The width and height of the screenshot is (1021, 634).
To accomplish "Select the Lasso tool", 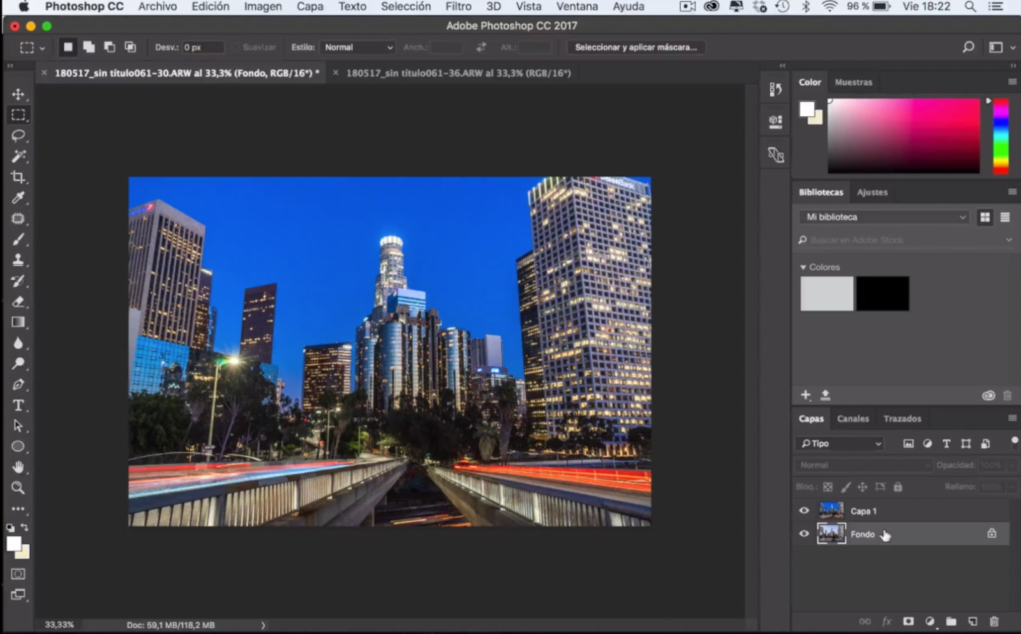I will (x=18, y=135).
